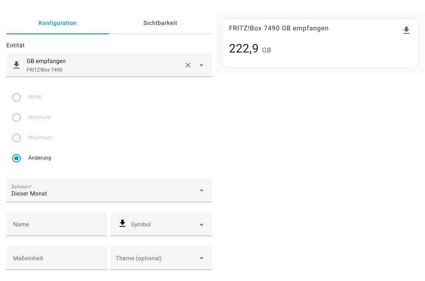Click the Maßeinheit input field
The image size is (425, 281).
coord(57,258)
